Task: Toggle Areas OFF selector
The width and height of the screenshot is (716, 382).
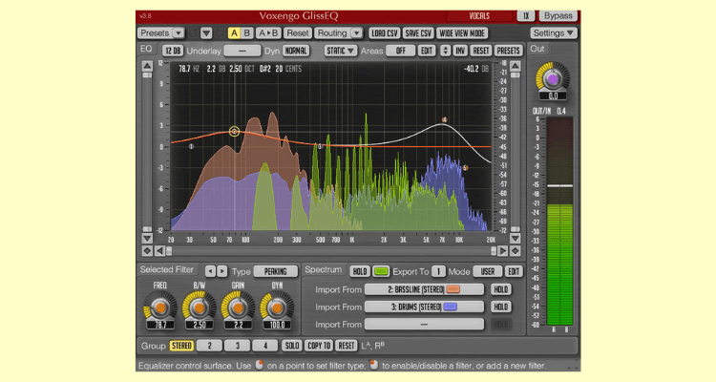Action: coord(400,51)
